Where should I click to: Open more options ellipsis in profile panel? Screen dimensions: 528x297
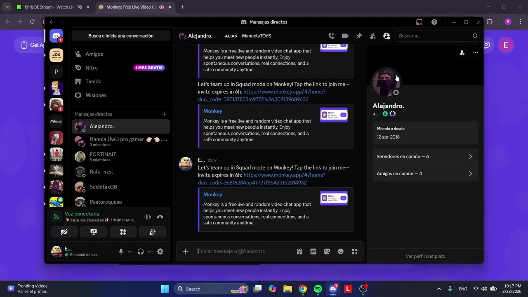pos(476,53)
